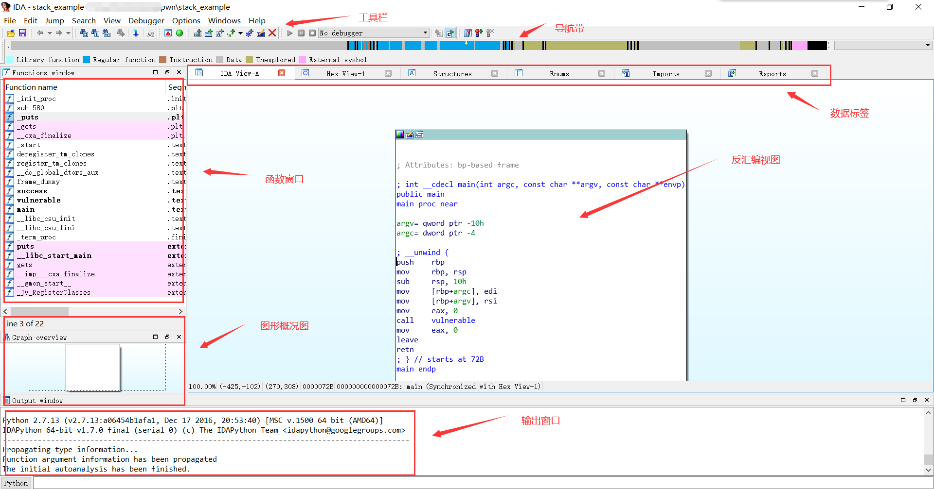Select the __libc_csu_init function row
The height and width of the screenshot is (489, 934).
[95, 219]
